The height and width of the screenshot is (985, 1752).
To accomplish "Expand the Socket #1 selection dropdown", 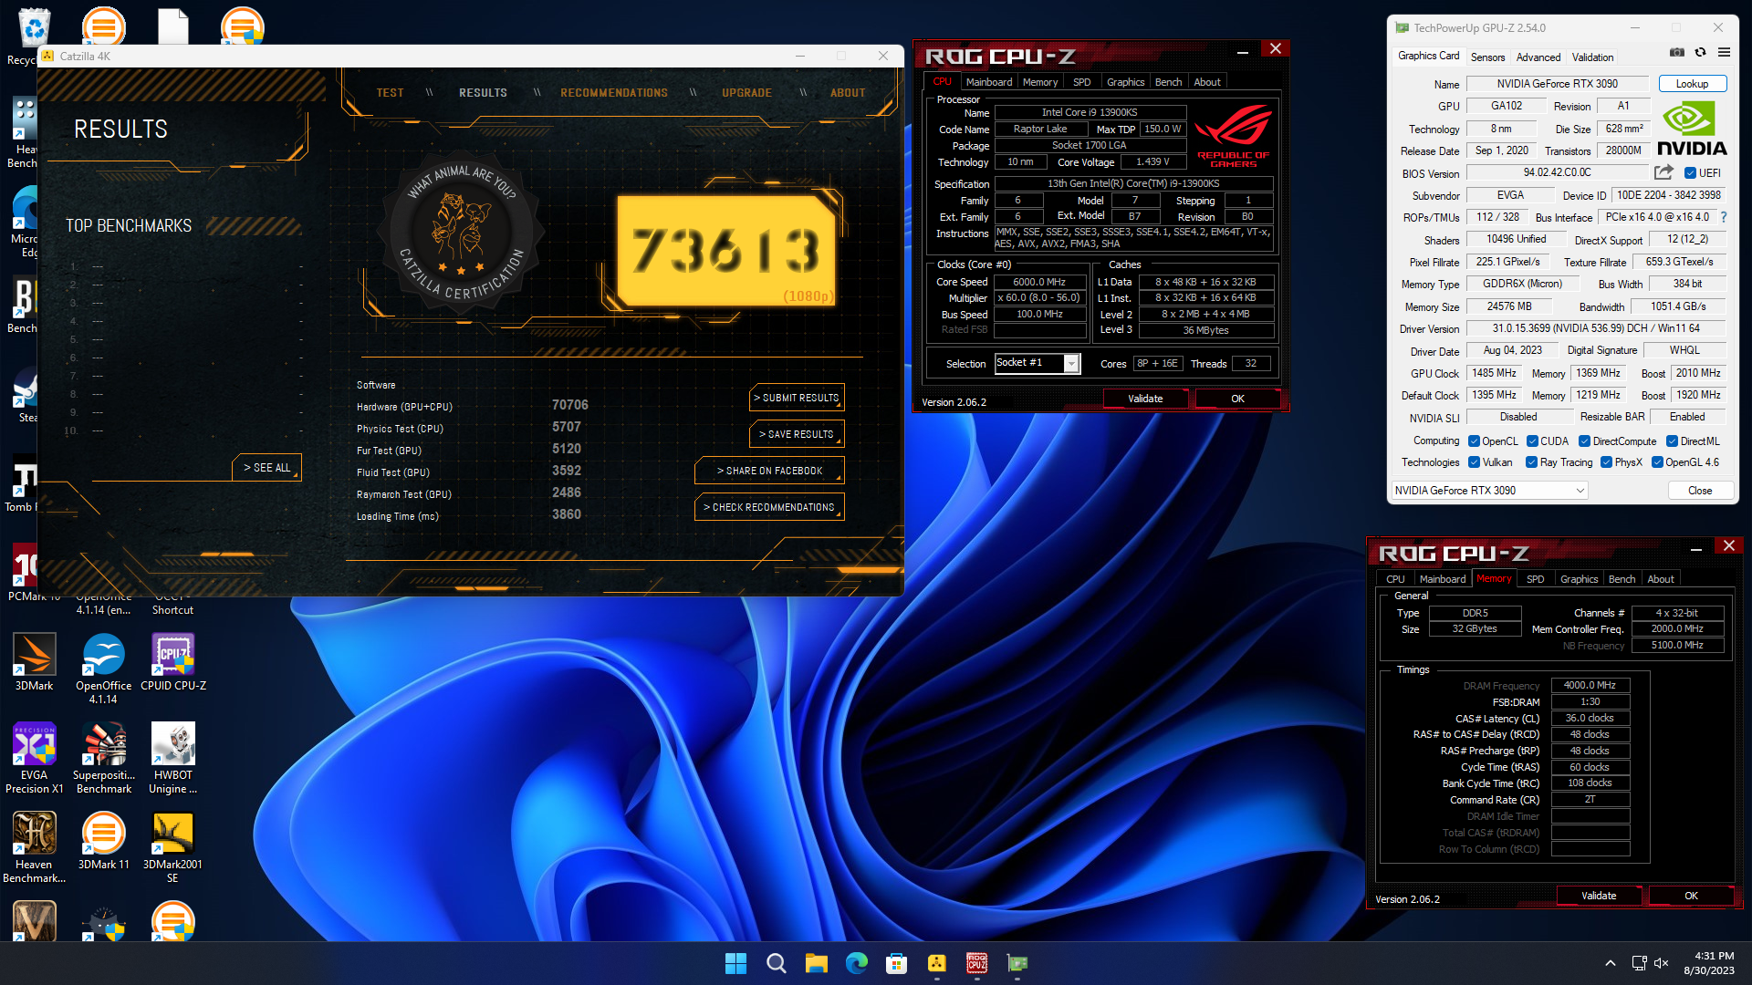I will 1071,364.
